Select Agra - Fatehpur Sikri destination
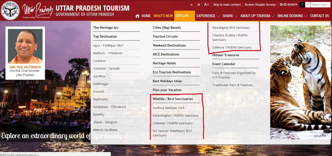Screen dimensions: 332x156 click(x=108, y=45)
